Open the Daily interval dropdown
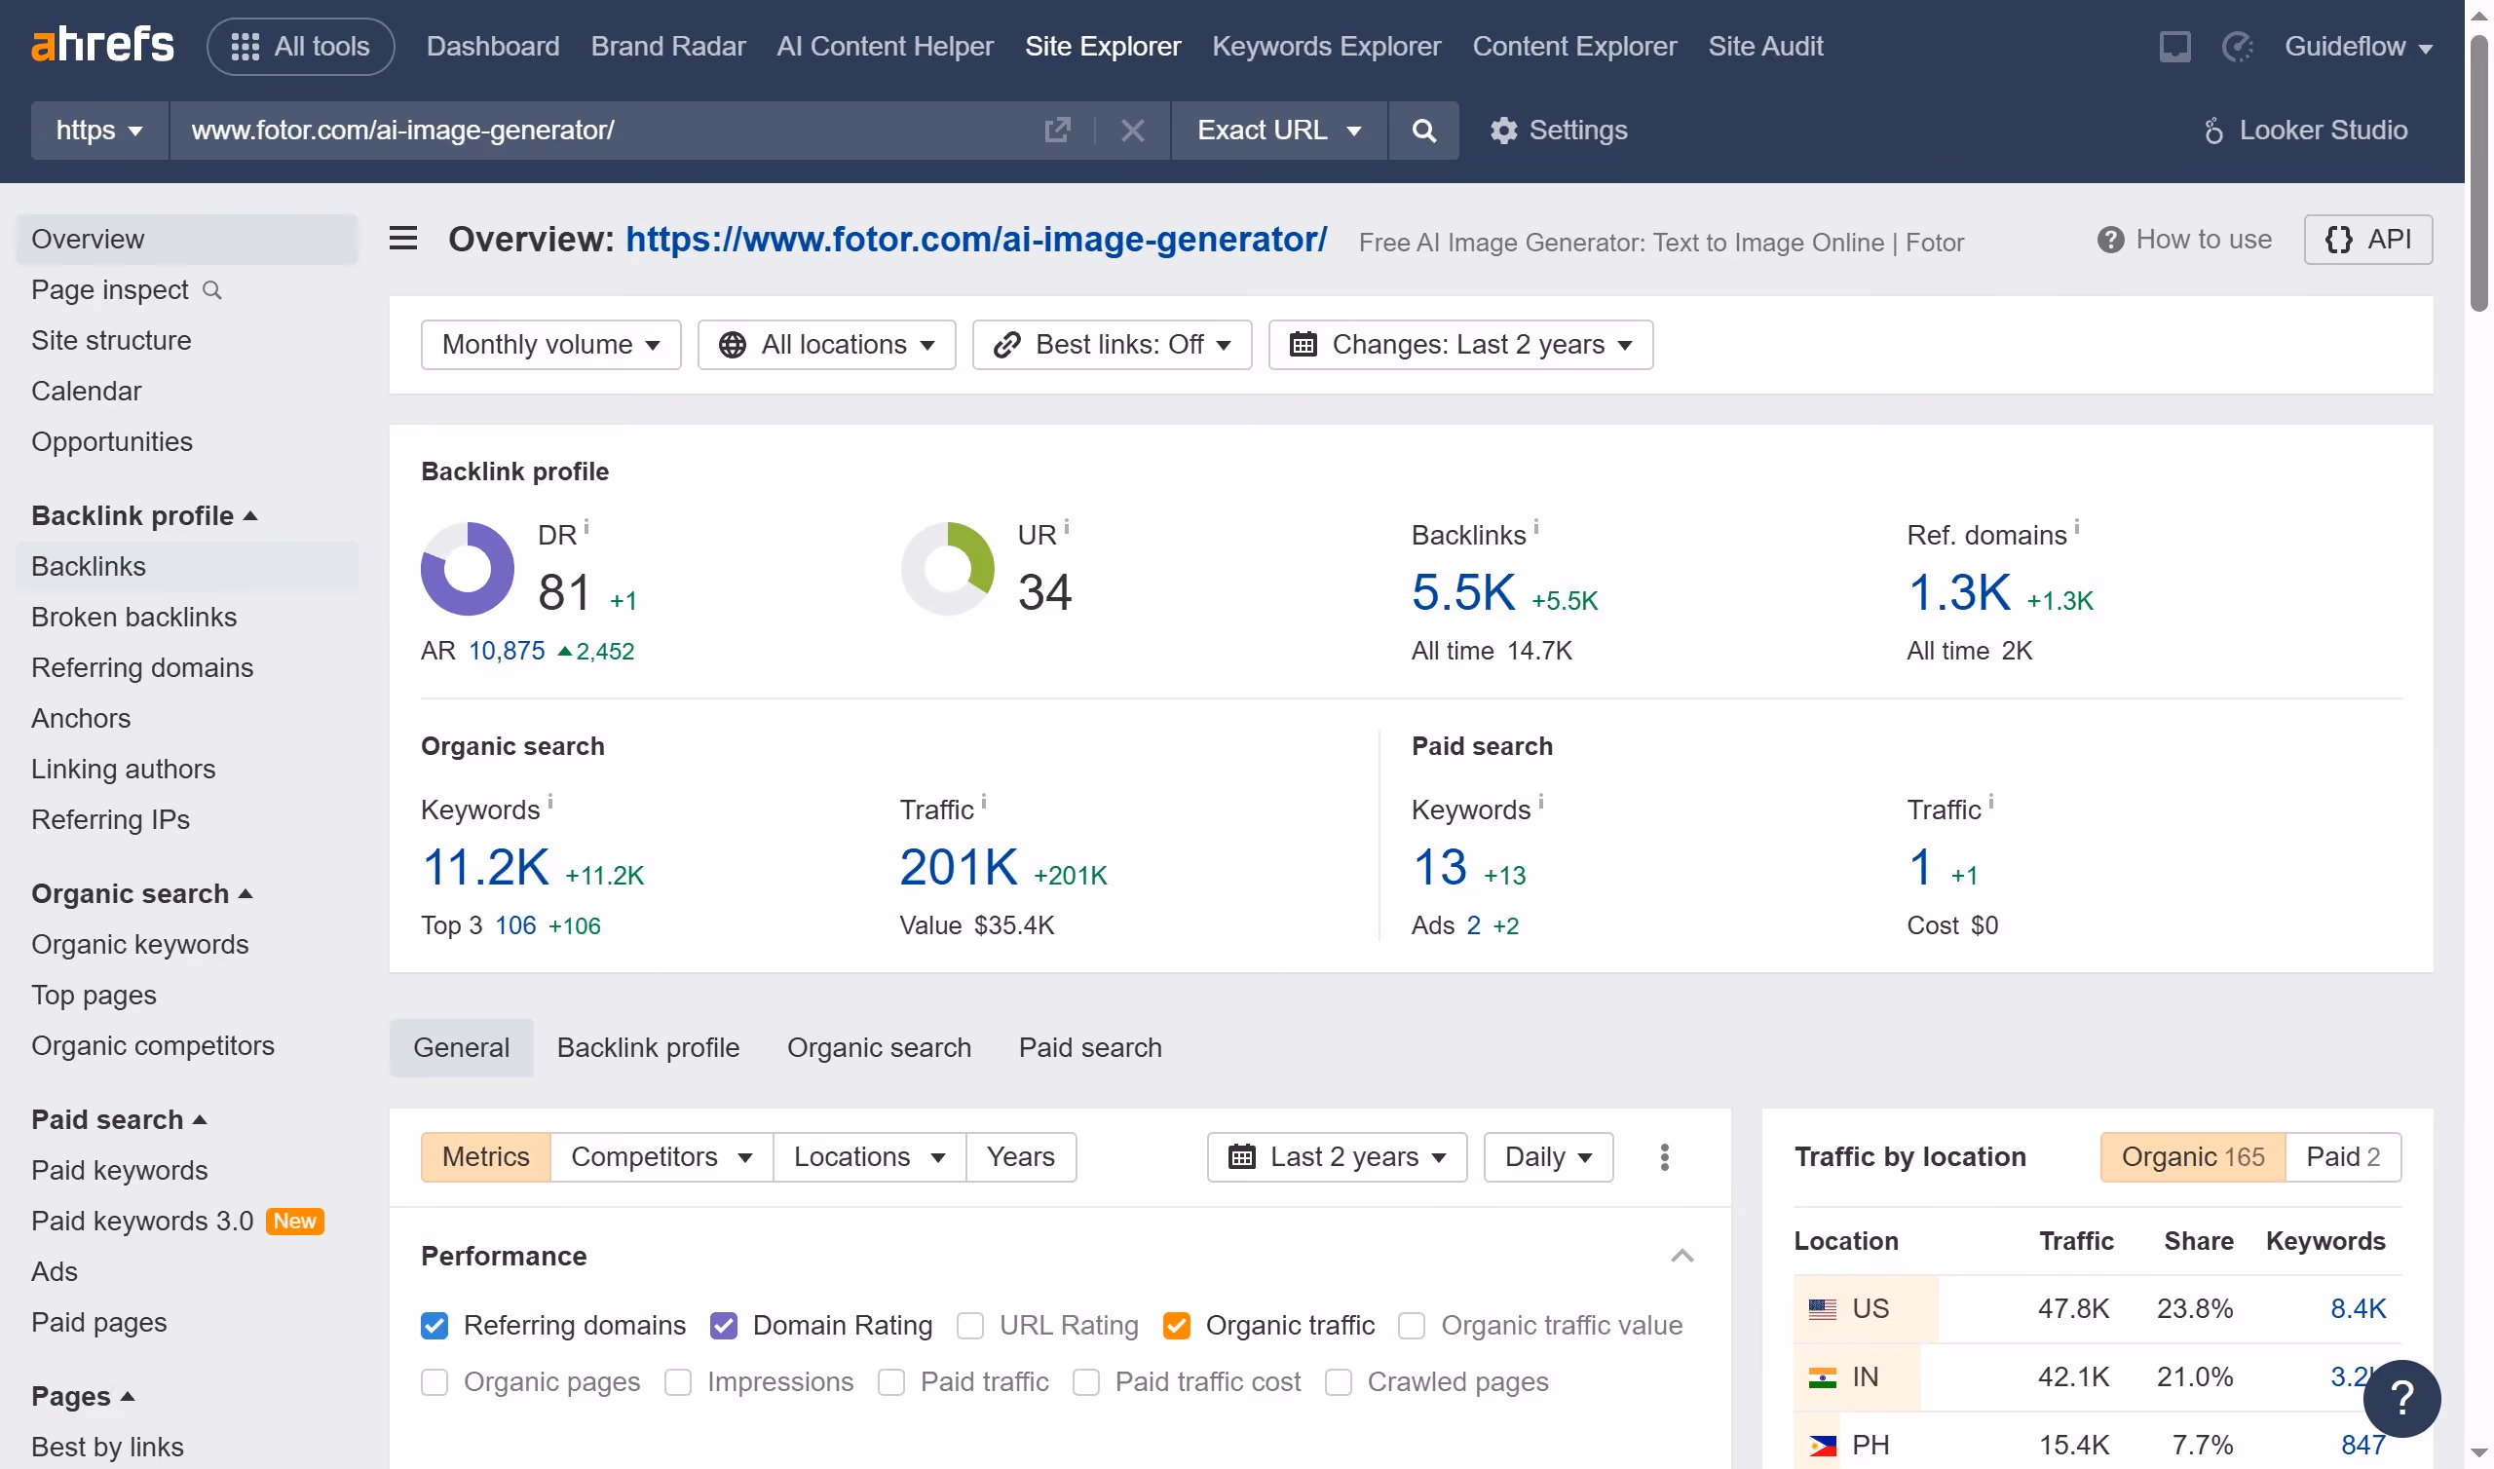The height and width of the screenshot is (1469, 2494). click(x=1548, y=1157)
